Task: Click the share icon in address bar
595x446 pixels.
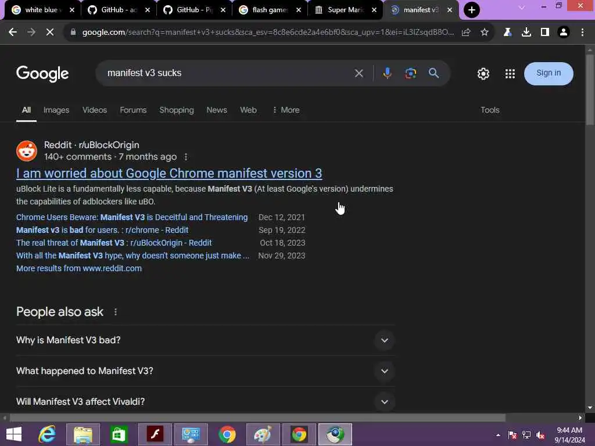Action: click(466, 33)
